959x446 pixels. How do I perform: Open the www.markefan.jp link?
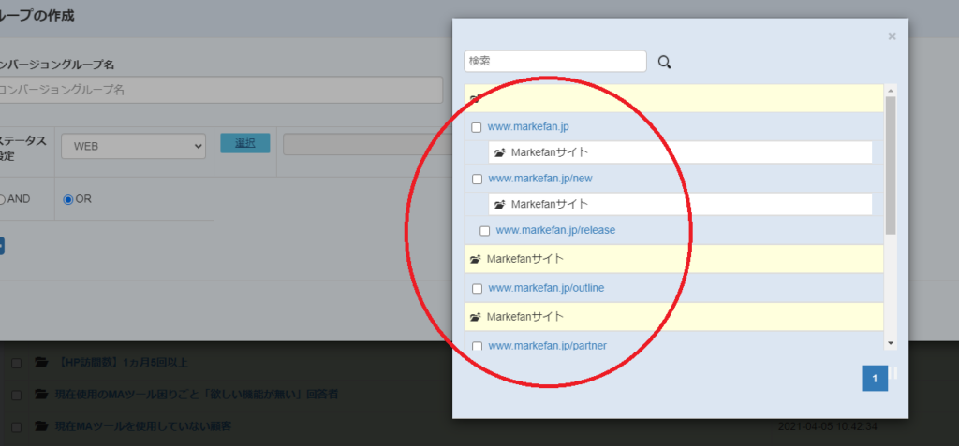point(528,127)
